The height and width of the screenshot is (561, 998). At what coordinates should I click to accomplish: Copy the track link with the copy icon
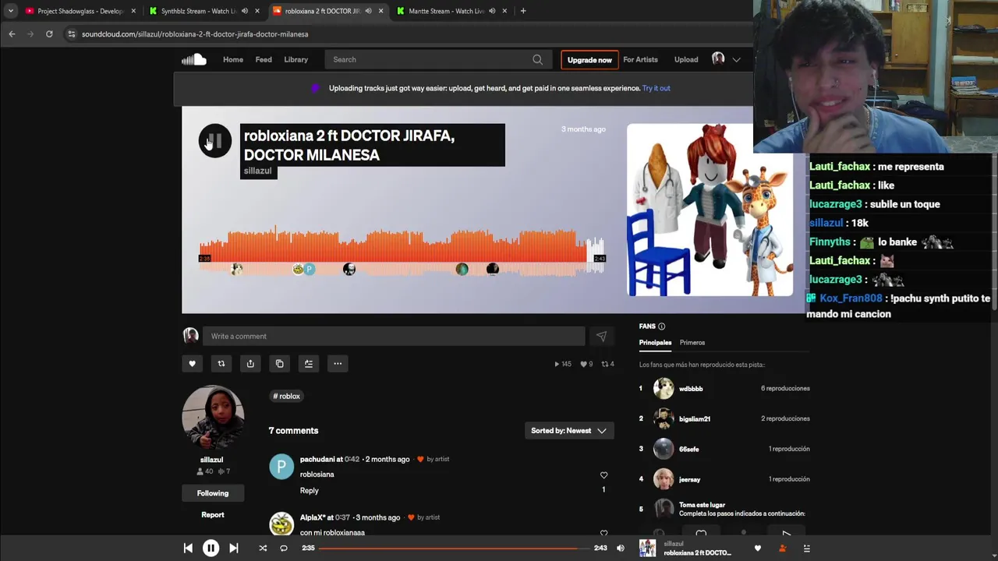(279, 363)
